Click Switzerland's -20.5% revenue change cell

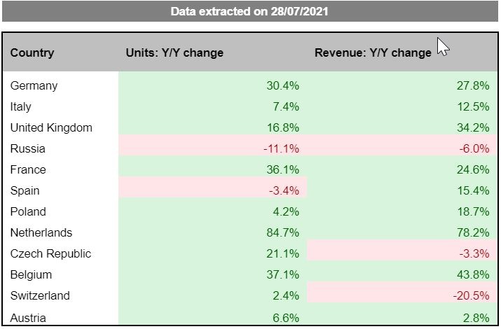[x=472, y=295]
